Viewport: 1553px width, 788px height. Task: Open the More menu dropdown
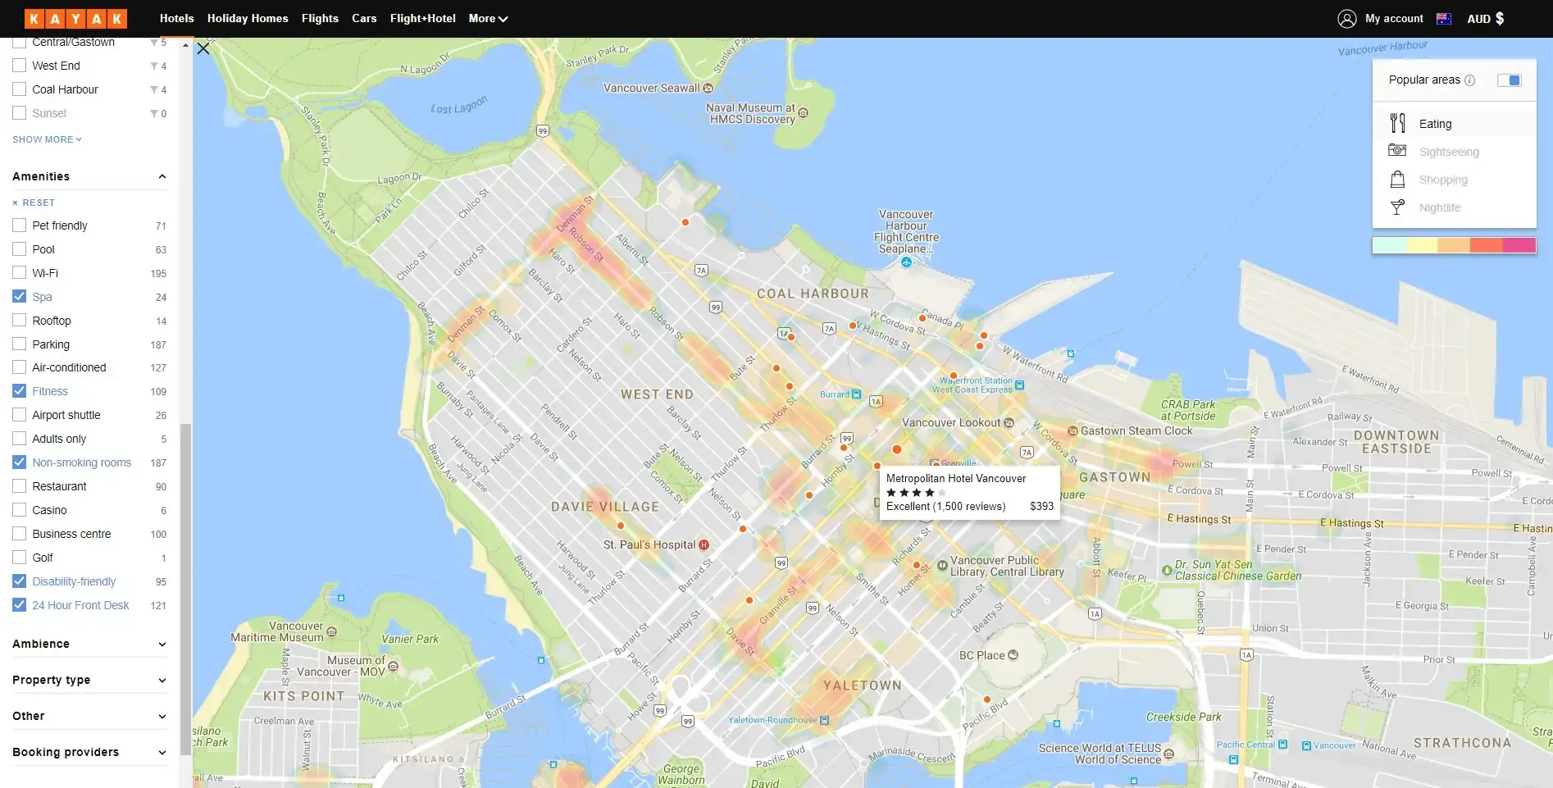coord(488,18)
